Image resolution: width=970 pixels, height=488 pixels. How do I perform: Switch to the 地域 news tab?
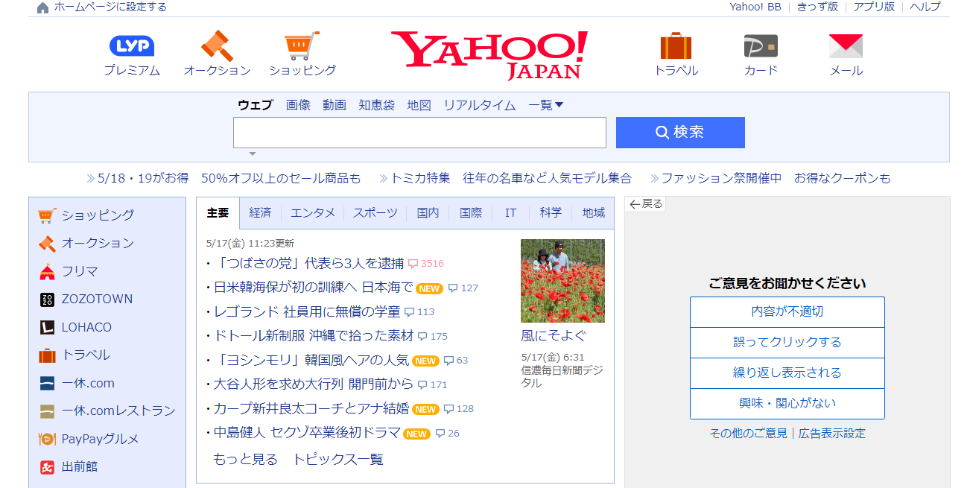(594, 213)
